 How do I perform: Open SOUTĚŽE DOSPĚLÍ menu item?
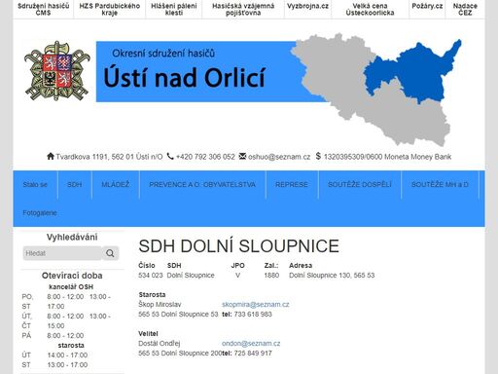point(360,184)
